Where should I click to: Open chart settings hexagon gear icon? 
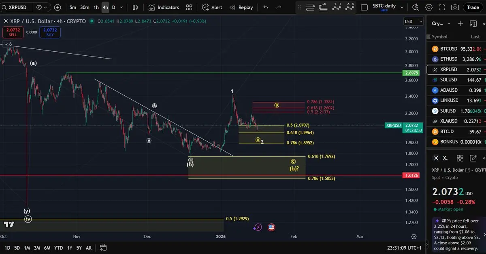[x=429, y=7]
